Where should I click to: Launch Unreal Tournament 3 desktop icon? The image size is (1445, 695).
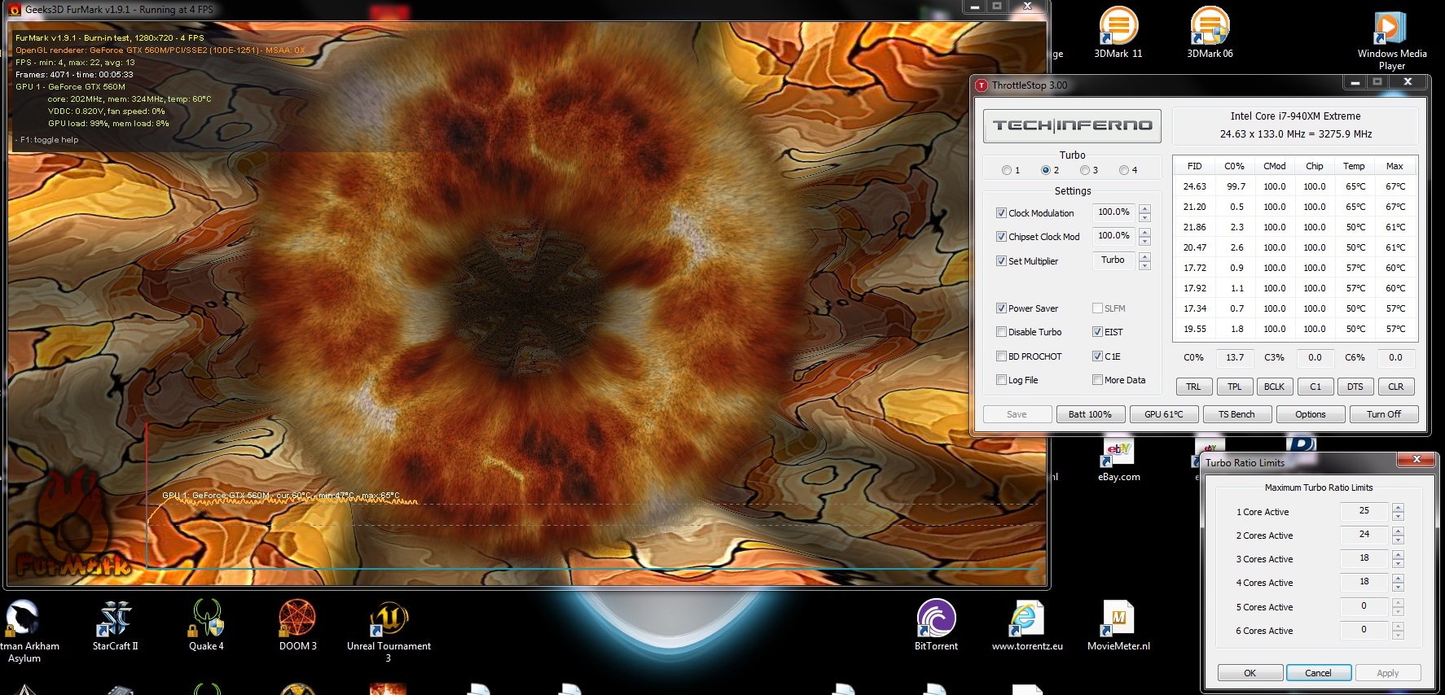pos(389,632)
